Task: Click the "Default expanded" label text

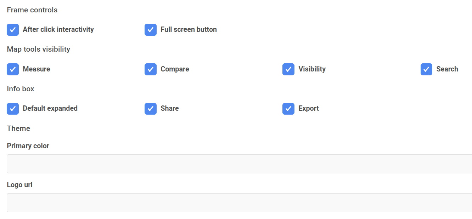Action: [50, 109]
